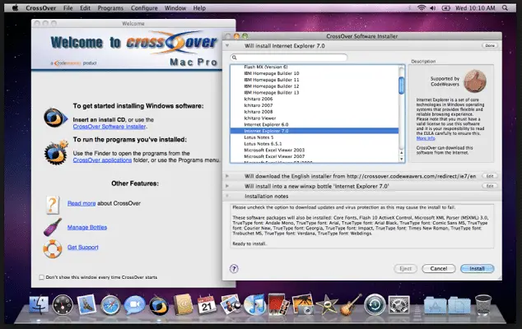
Task: Click the volume icon in menu bar
Action: [433, 8]
